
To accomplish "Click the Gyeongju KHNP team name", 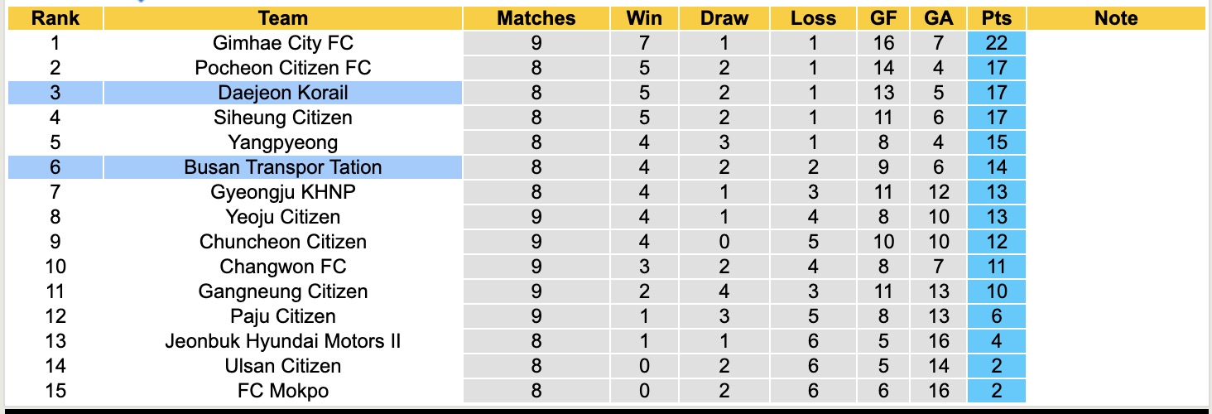I will (282, 192).
